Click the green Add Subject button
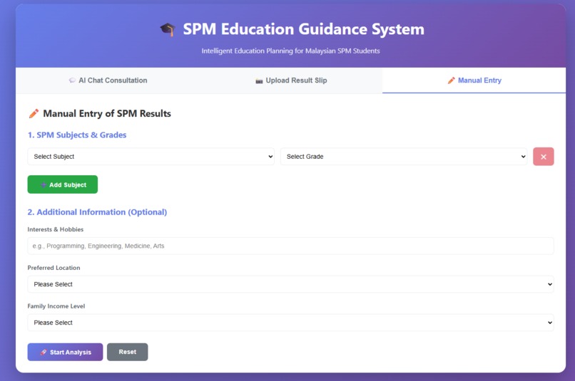The height and width of the screenshot is (381, 575). point(63,184)
